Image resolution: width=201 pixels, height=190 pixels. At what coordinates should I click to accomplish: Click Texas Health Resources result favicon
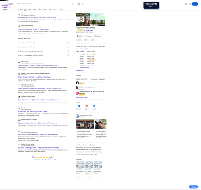click(19, 26)
